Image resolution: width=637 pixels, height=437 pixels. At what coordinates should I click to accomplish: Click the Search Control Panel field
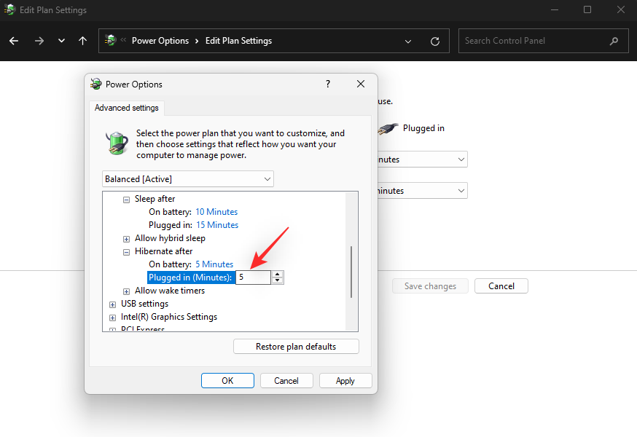542,41
